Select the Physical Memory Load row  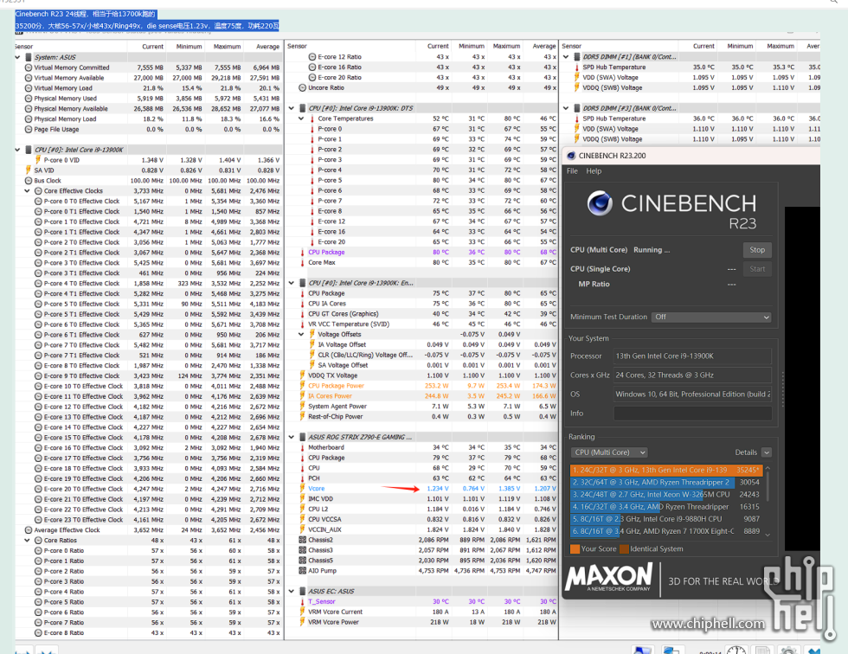coord(149,119)
